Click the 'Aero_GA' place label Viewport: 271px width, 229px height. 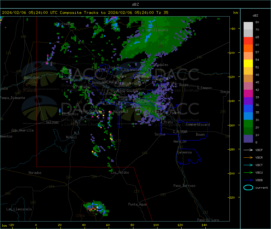tap(180, 141)
